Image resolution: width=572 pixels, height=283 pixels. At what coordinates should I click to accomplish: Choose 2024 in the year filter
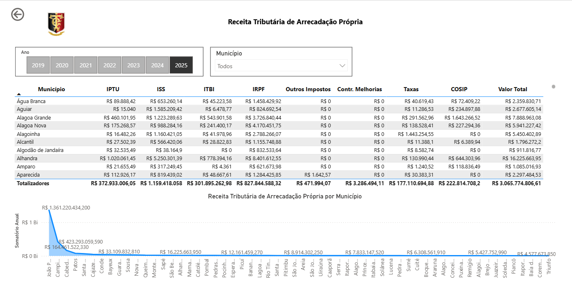[x=157, y=65]
